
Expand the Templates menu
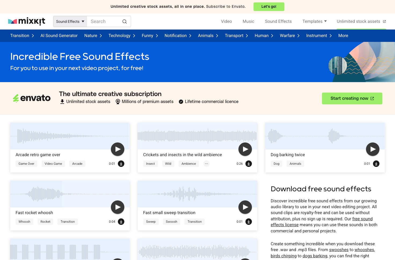click(314, 21)
